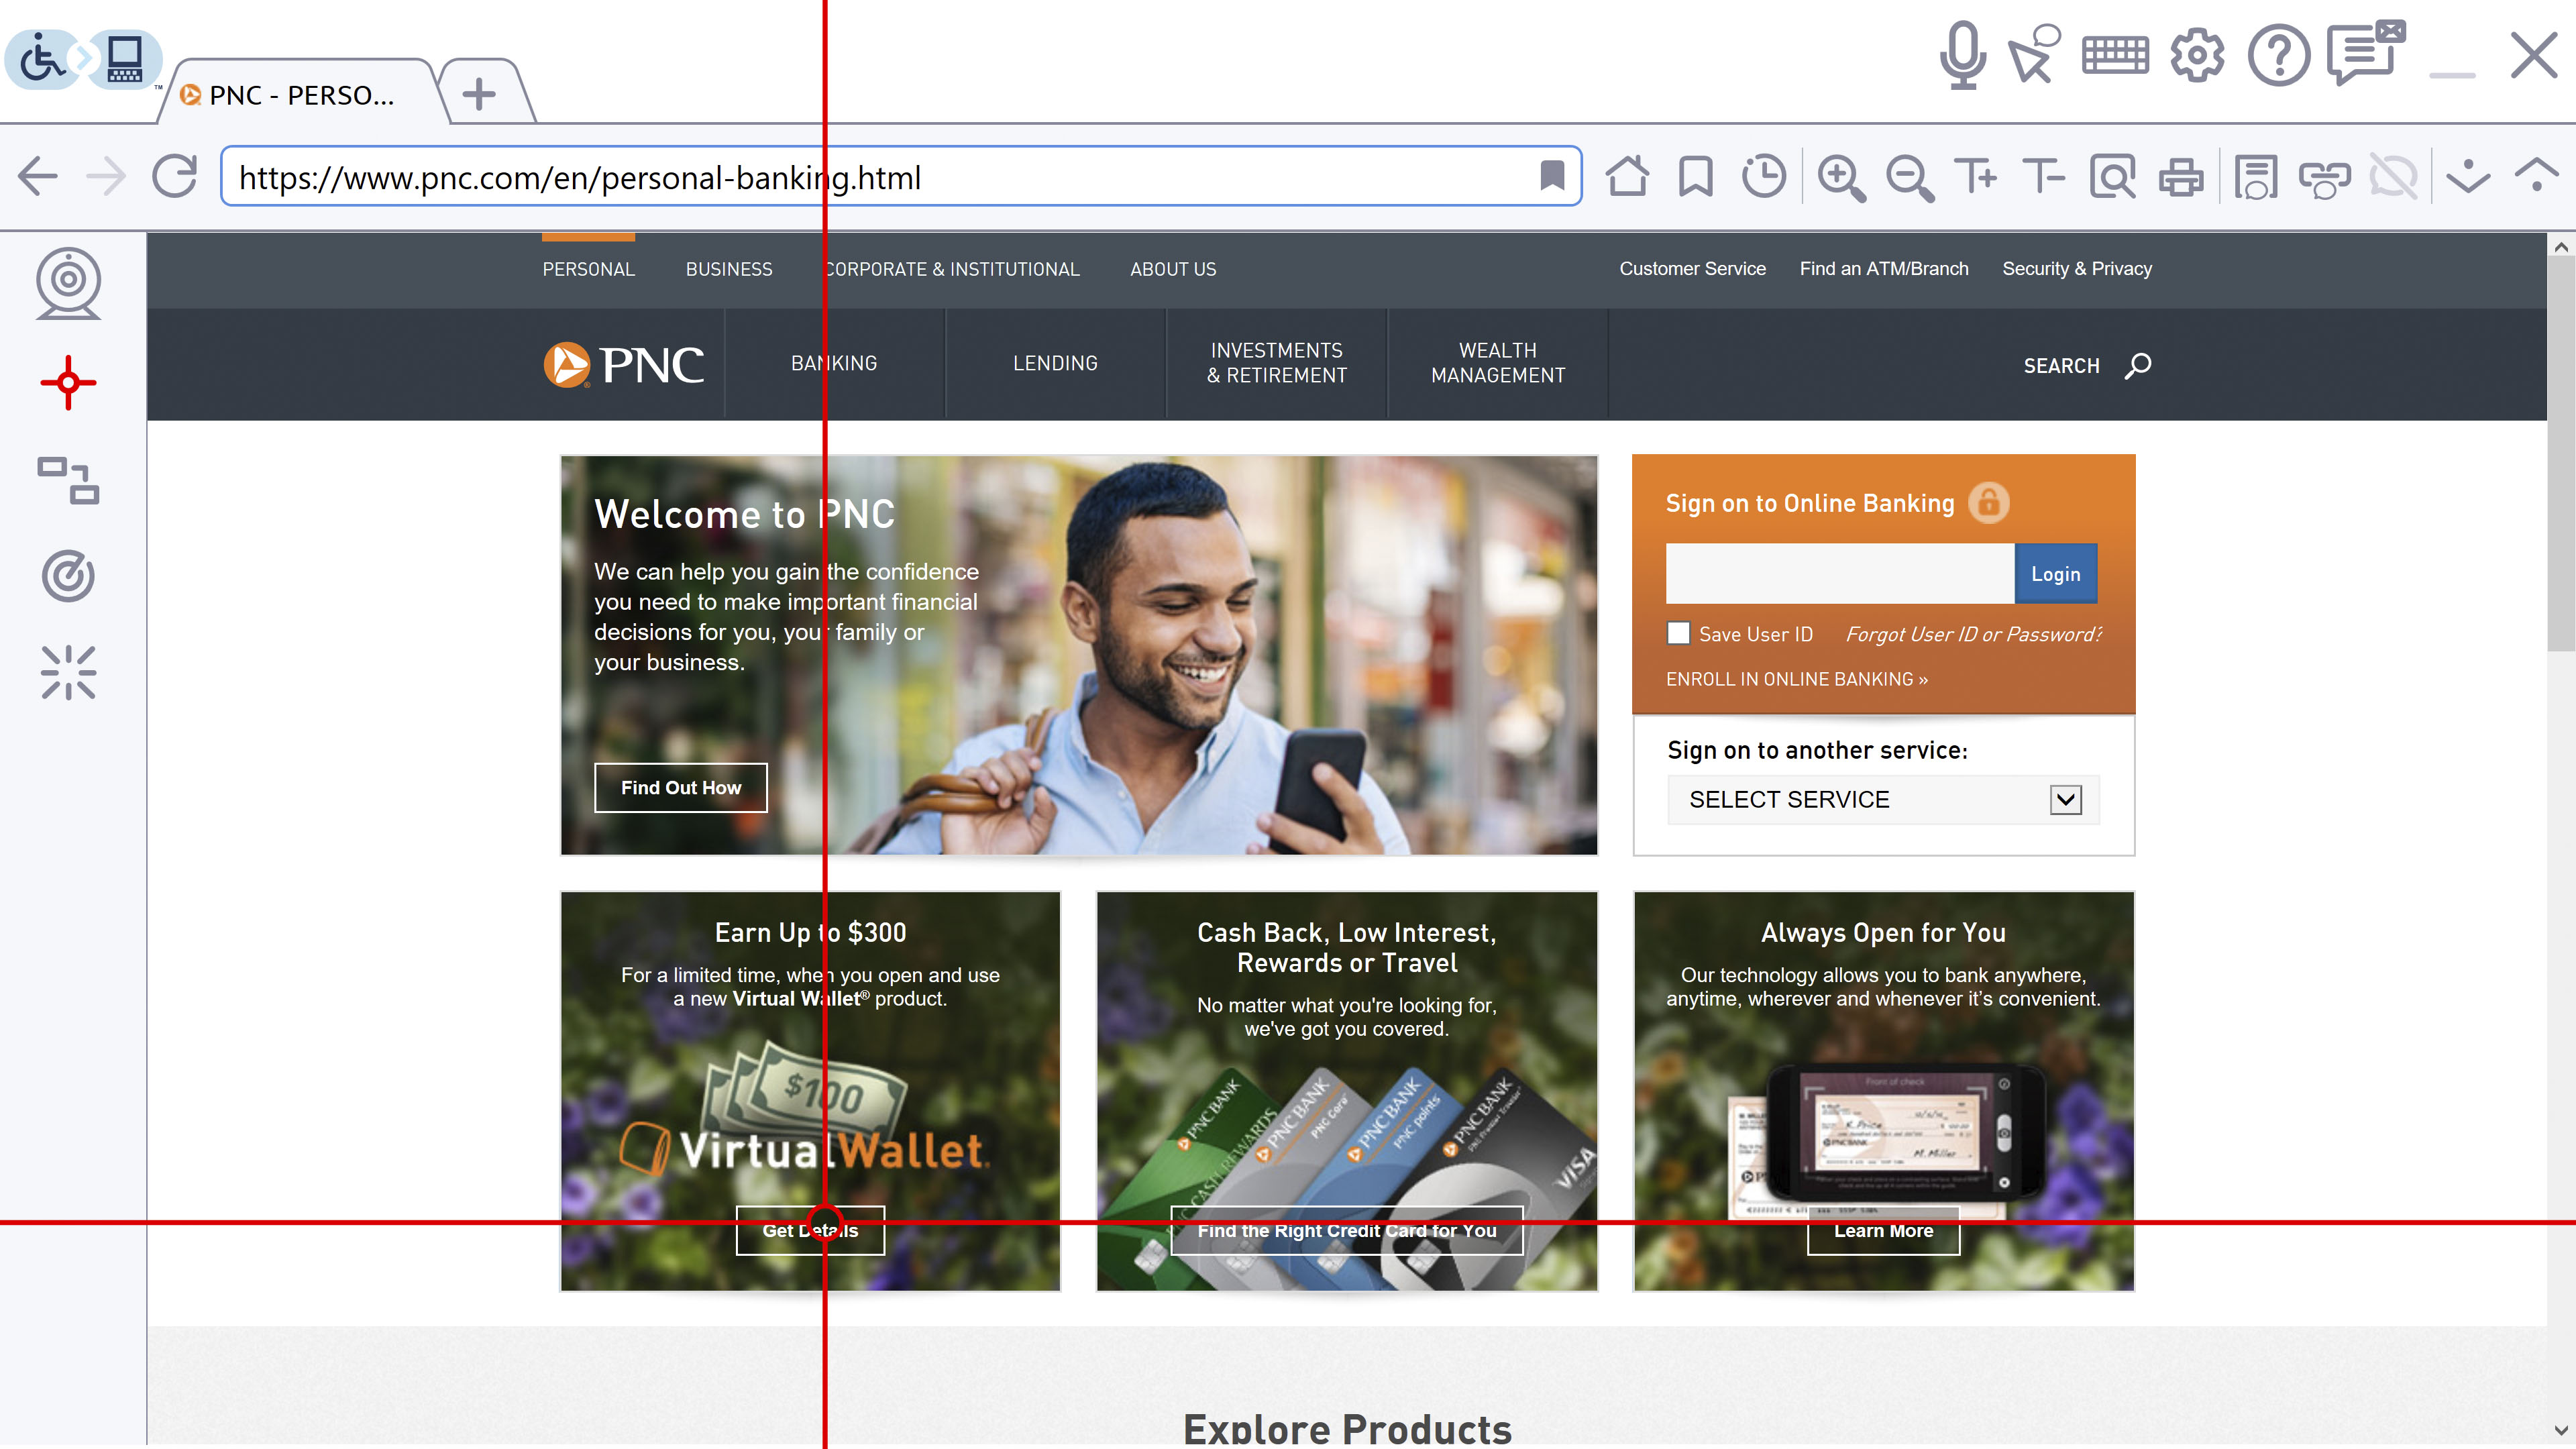
Task: Toggle the crossed-out images icon
Action: 2394,178
